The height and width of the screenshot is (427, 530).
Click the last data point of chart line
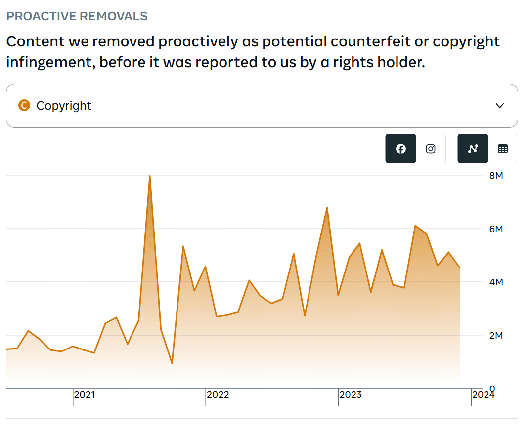coord(460,268)
